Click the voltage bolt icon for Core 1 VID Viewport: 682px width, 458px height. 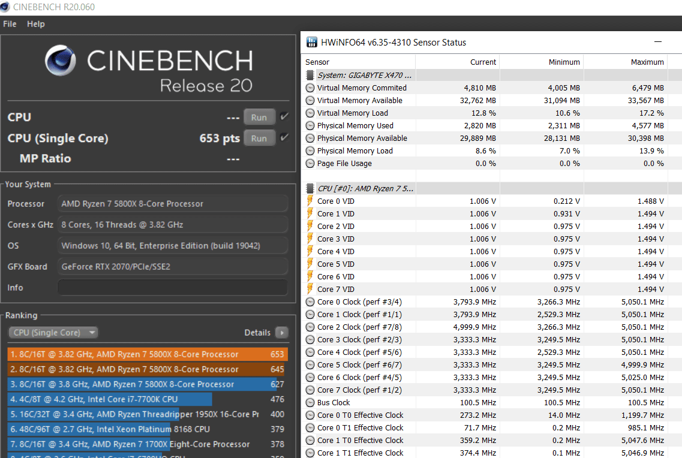click(x=310, y=213)
